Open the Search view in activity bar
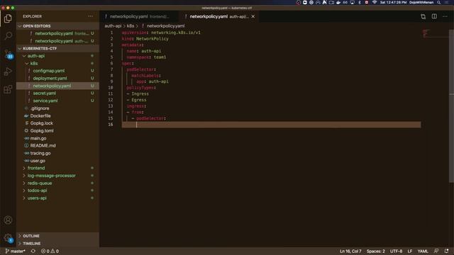454x255 pixels. coord(8,36)
